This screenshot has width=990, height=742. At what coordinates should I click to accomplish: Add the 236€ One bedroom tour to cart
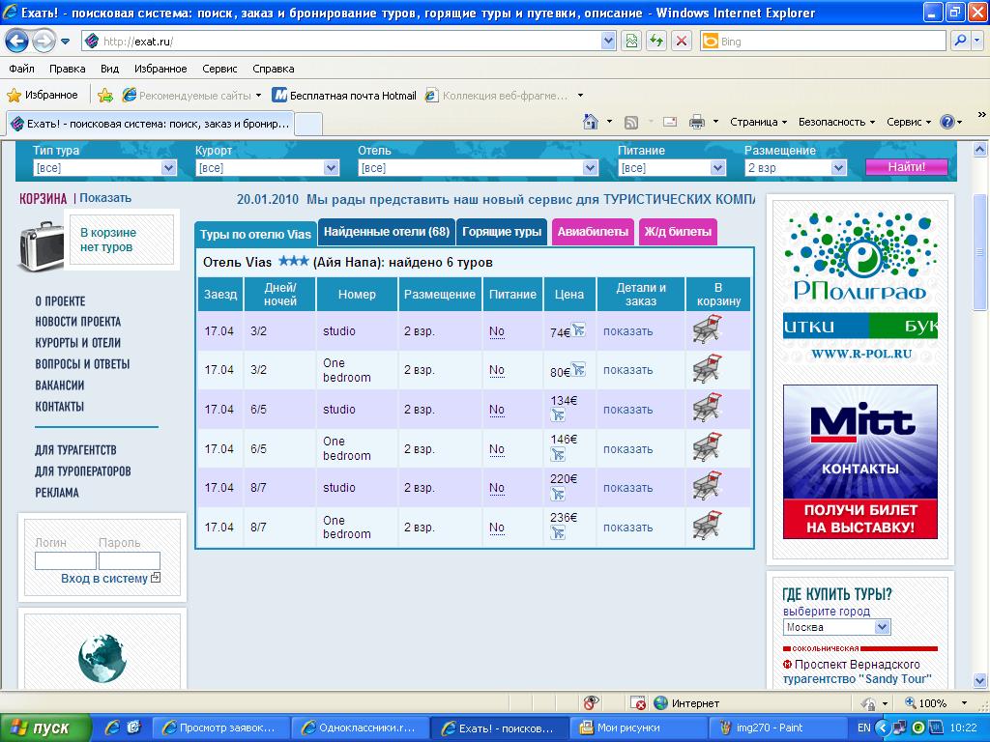708,527
